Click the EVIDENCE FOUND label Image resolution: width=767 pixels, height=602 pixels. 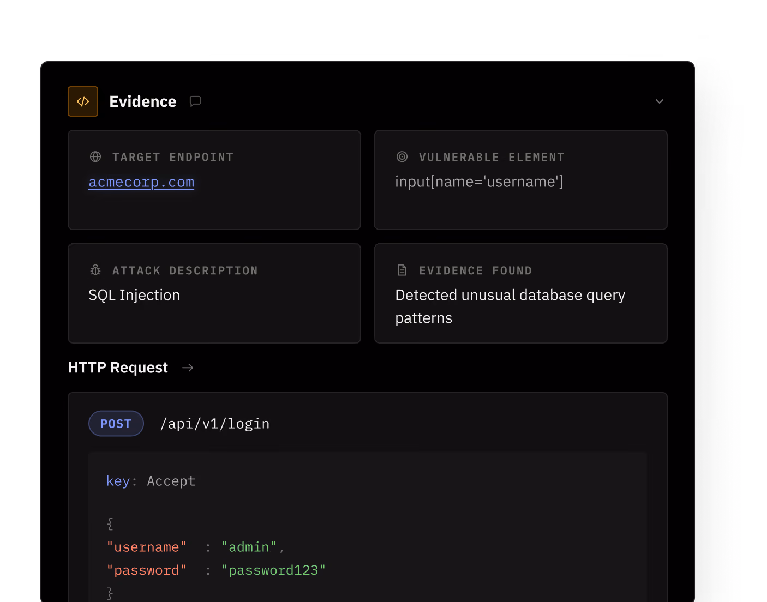475,270
